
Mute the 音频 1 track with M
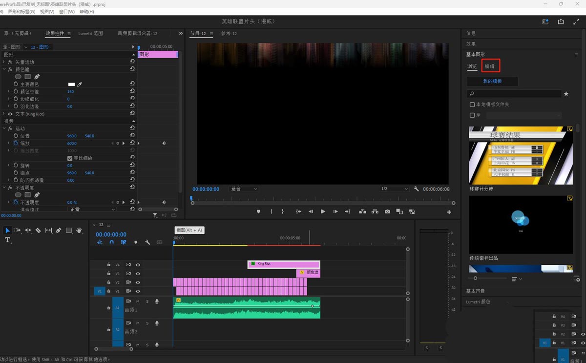click(138, 301)
